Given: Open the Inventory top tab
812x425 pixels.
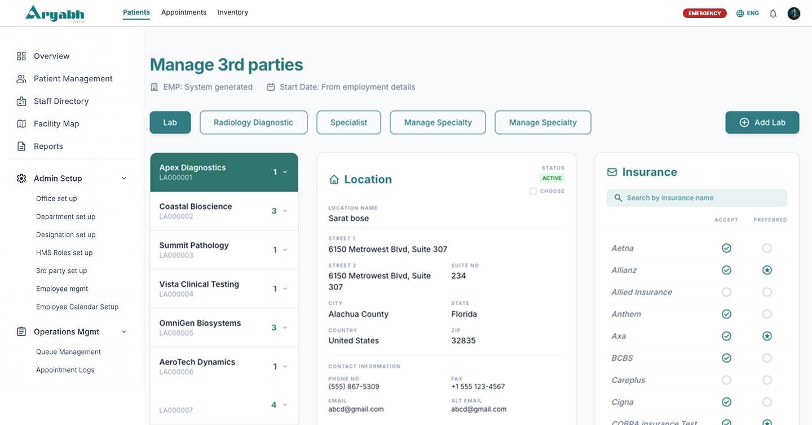Looking at the screenshot, I should click(233, 12).
